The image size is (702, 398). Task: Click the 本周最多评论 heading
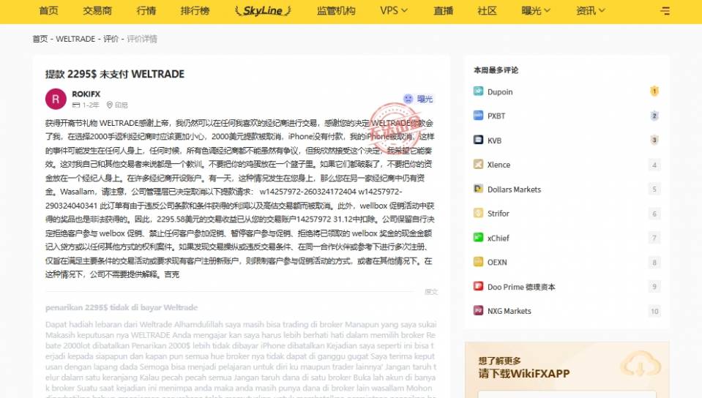pyautogui.click(x=496, y=70)
